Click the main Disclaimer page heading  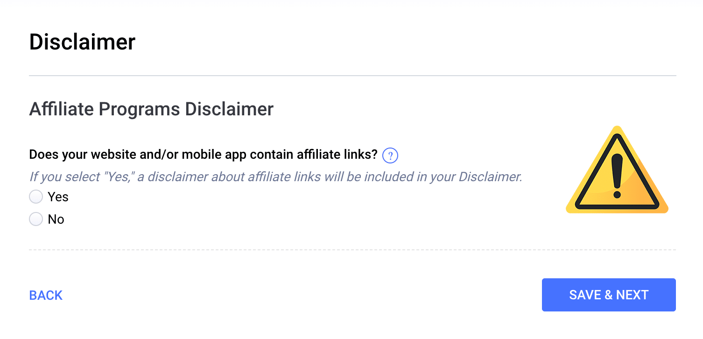(82, 42)
